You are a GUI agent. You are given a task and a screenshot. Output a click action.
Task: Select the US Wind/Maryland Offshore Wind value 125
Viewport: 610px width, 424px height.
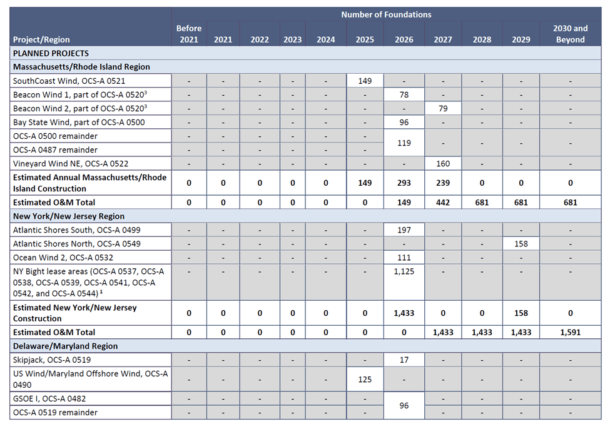(365, 379)
